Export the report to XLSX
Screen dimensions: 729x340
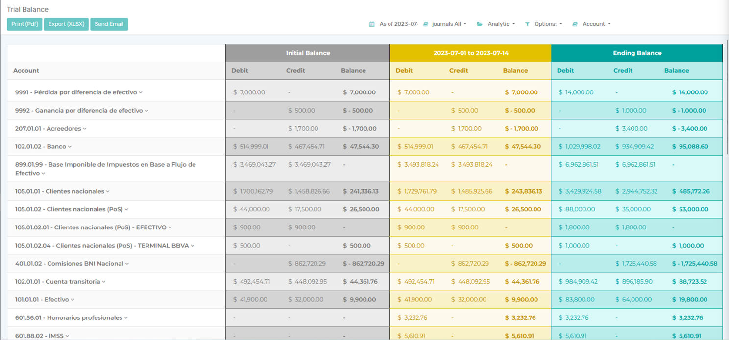66,24
